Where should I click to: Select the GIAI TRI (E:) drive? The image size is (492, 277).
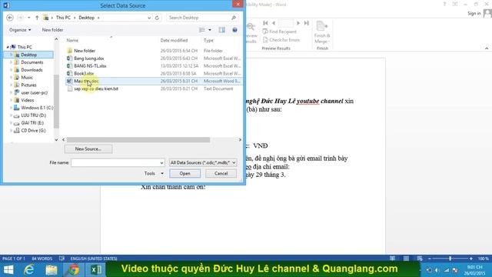coord(29,123)
